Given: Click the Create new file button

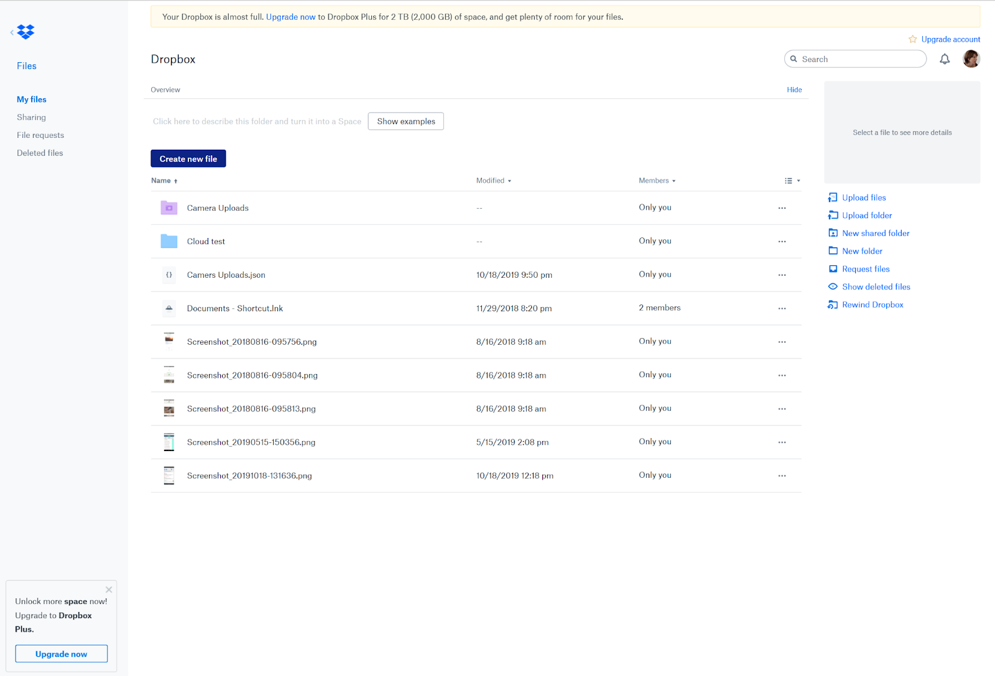Looking at the screenshot, I should [x=188, y=158].
